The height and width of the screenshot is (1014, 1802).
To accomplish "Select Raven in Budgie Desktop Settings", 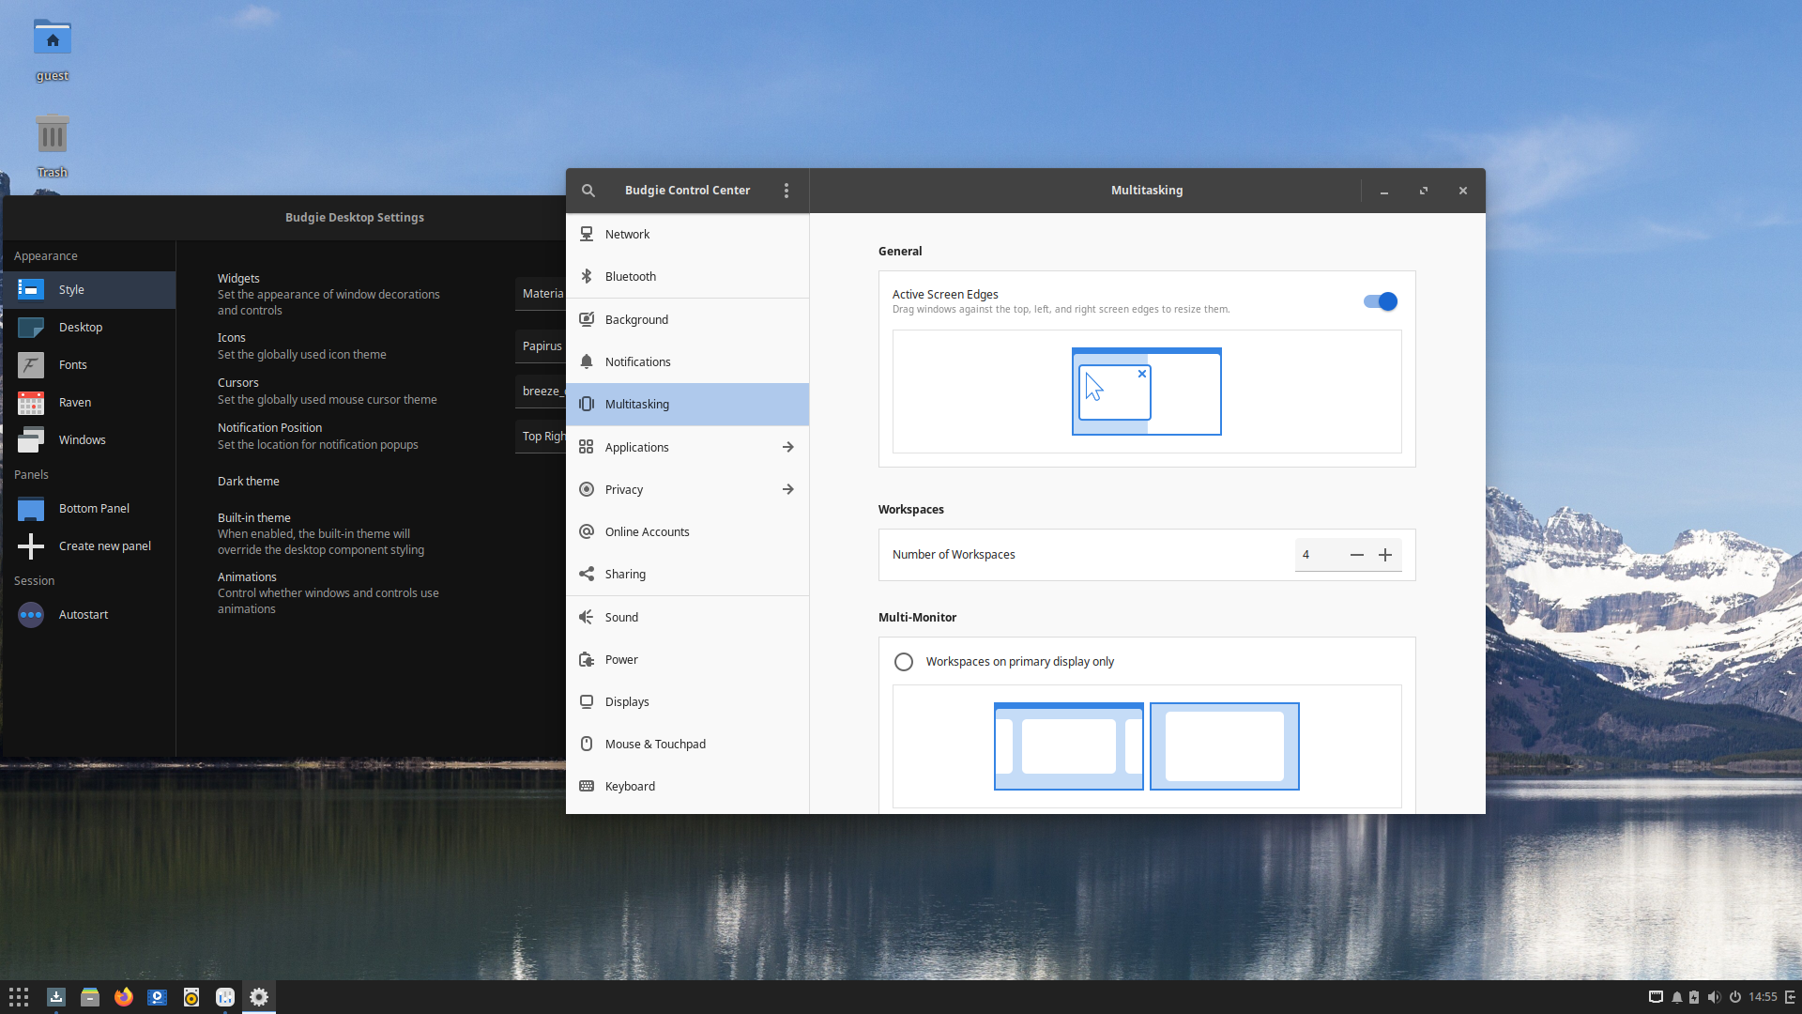I will tap(89, 403).
